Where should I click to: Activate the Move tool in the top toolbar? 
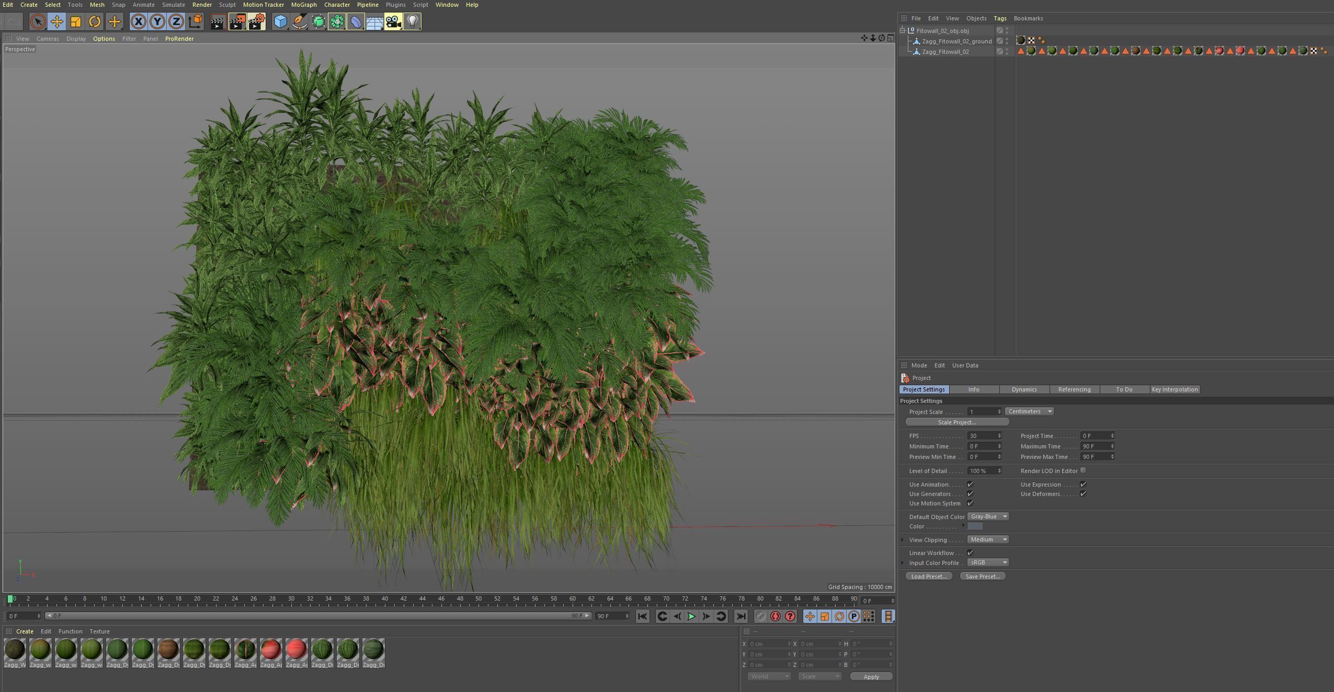click(x=56, y=21)
